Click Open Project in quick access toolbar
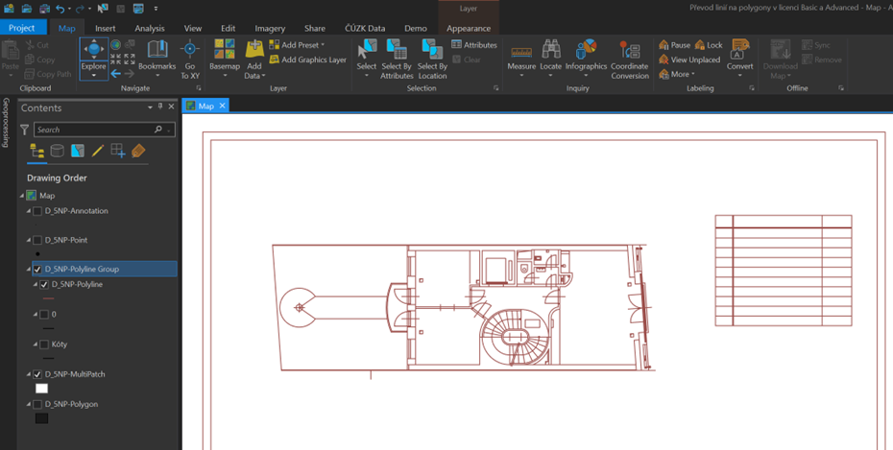This screenshot has height=450, width=893. tap(26, 9)
